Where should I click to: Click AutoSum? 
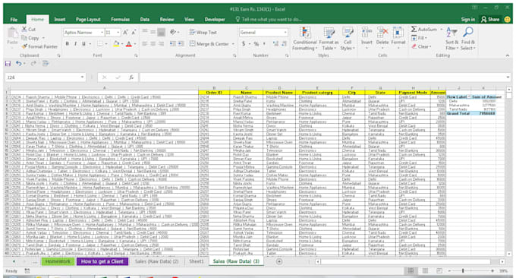click(424, 30)
